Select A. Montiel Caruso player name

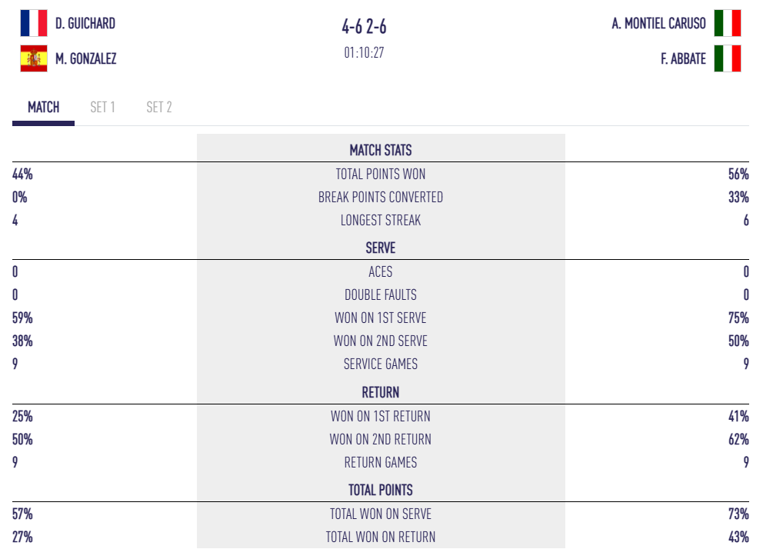pos(658,24)
